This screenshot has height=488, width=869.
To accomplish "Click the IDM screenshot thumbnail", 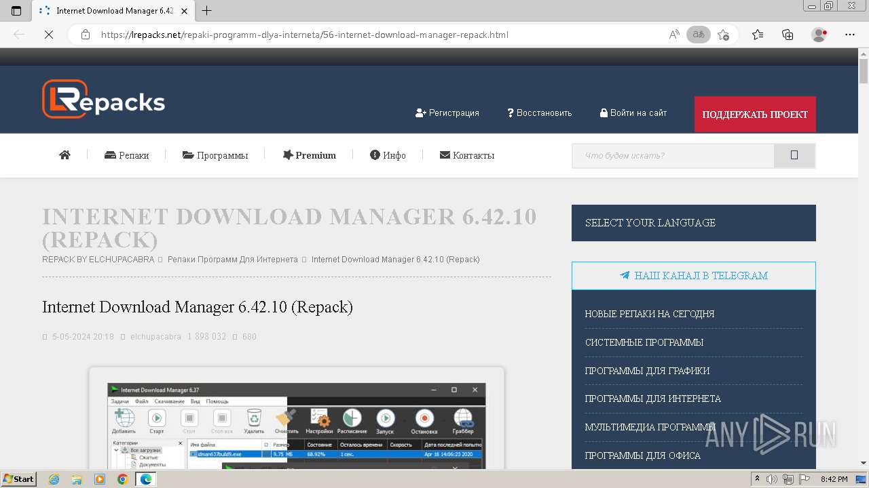I will (x=297, y=418).
